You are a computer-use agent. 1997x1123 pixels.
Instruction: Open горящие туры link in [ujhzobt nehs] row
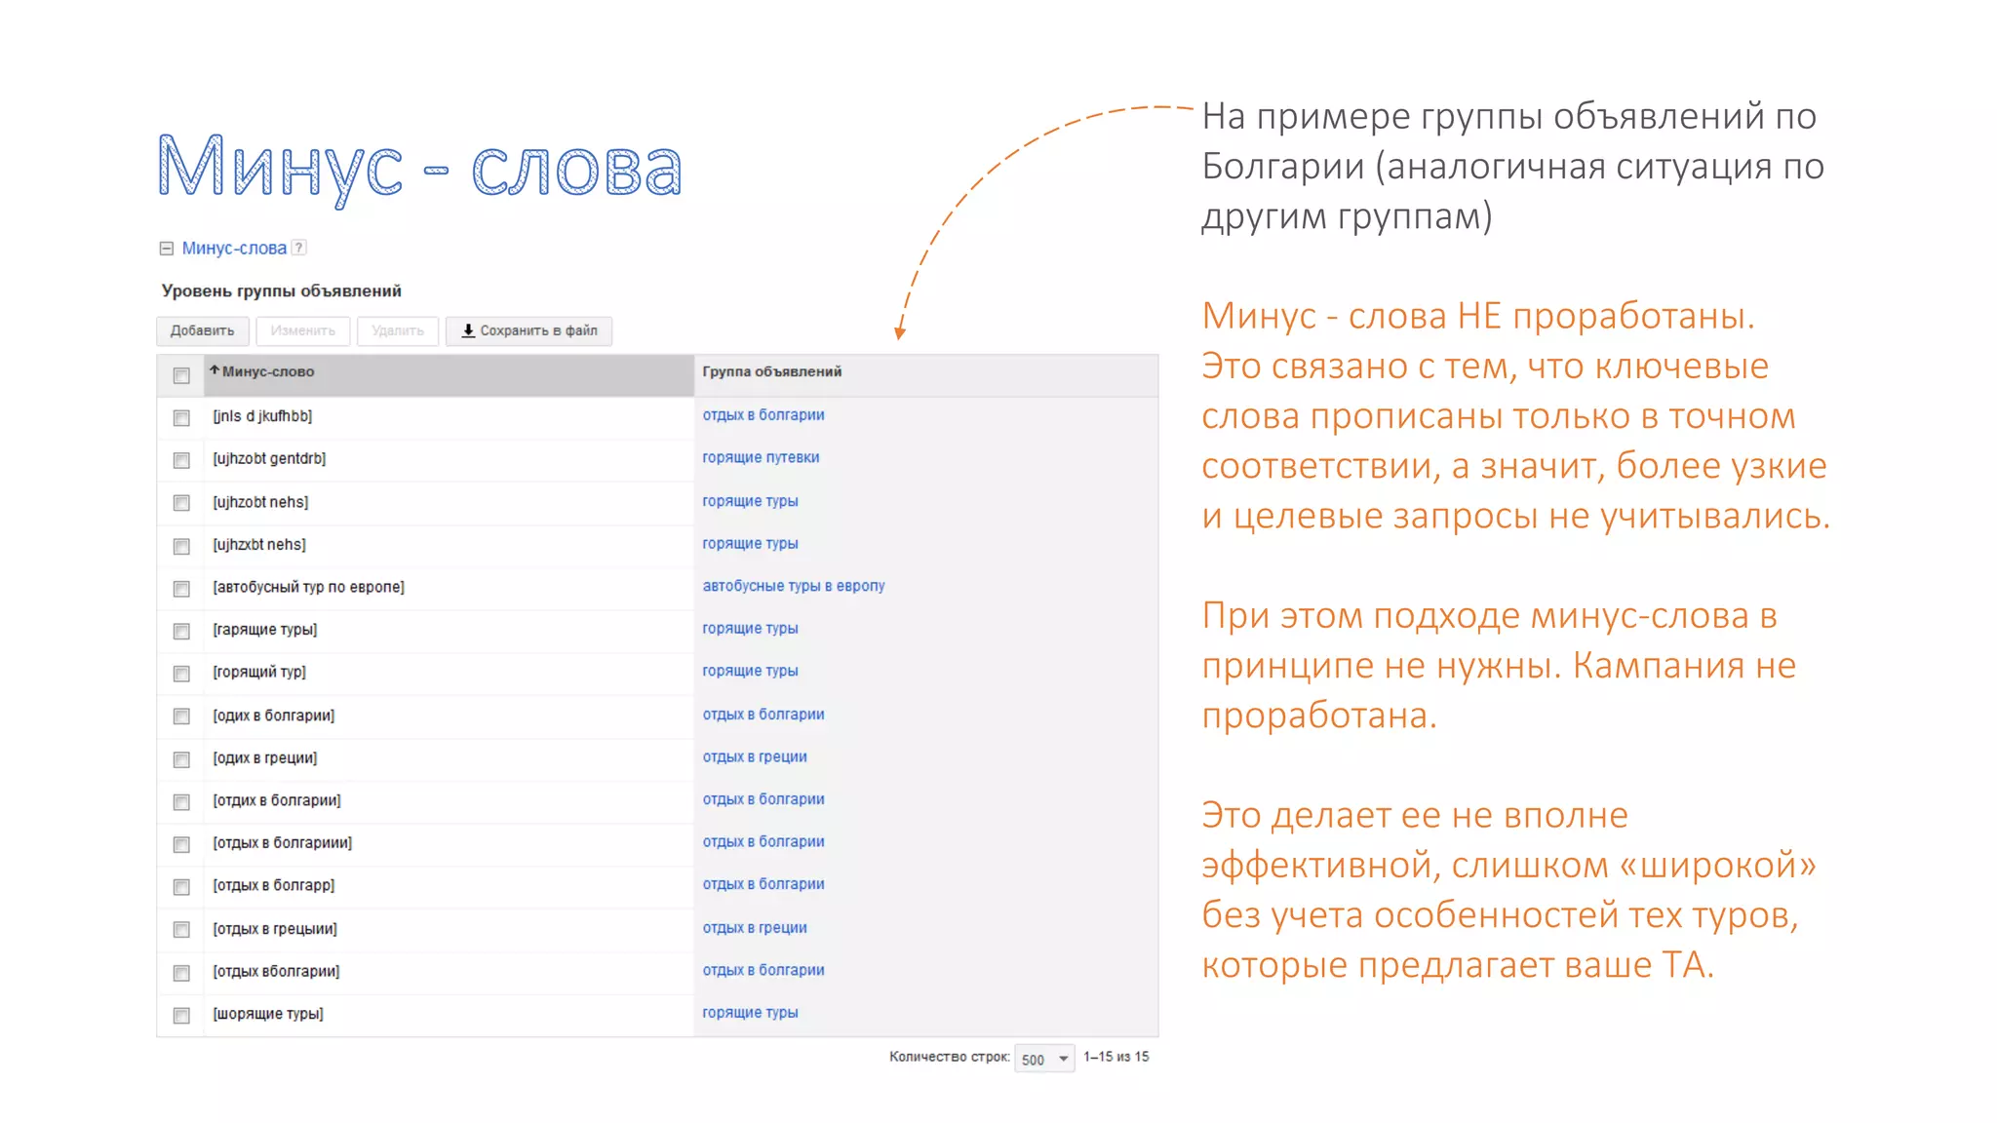tap(750, 501)
